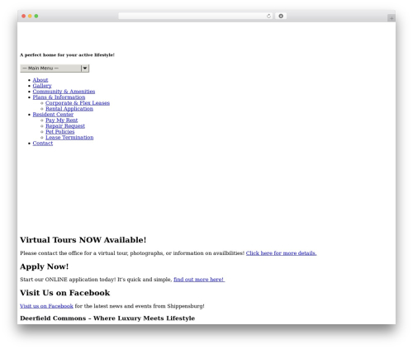Go to Community & Amenities page
Viewport: 413px width, 349px height.
pyautogui.click(x=64, y=92)
